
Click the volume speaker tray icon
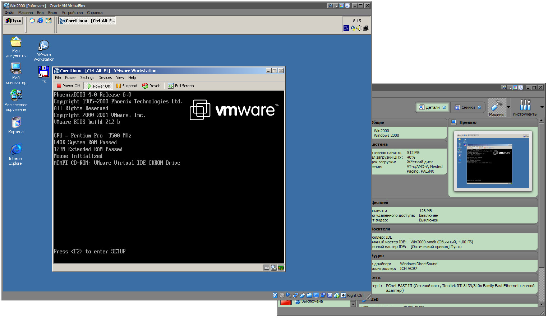359,28
